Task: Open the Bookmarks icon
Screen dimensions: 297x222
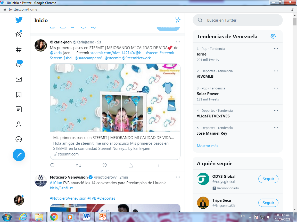Action: pyautogui.click(x=19, y=95)
